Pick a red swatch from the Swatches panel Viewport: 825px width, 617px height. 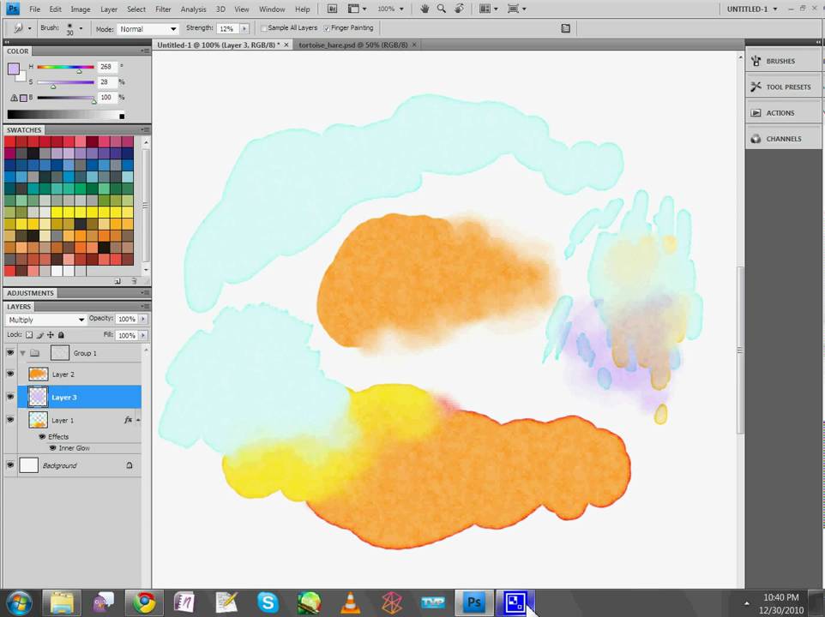point(10,143)
